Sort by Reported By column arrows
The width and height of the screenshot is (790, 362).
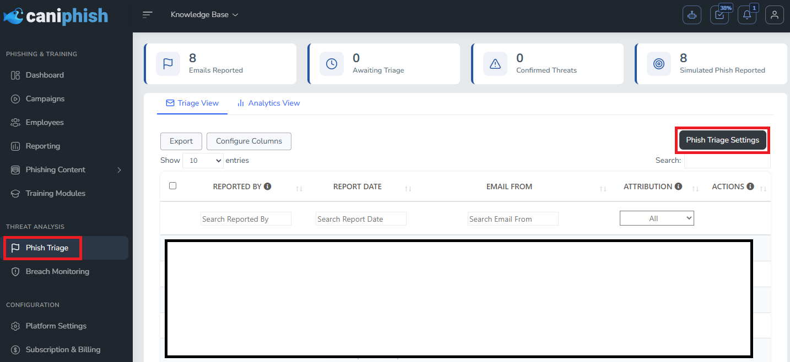pos(299,189)
